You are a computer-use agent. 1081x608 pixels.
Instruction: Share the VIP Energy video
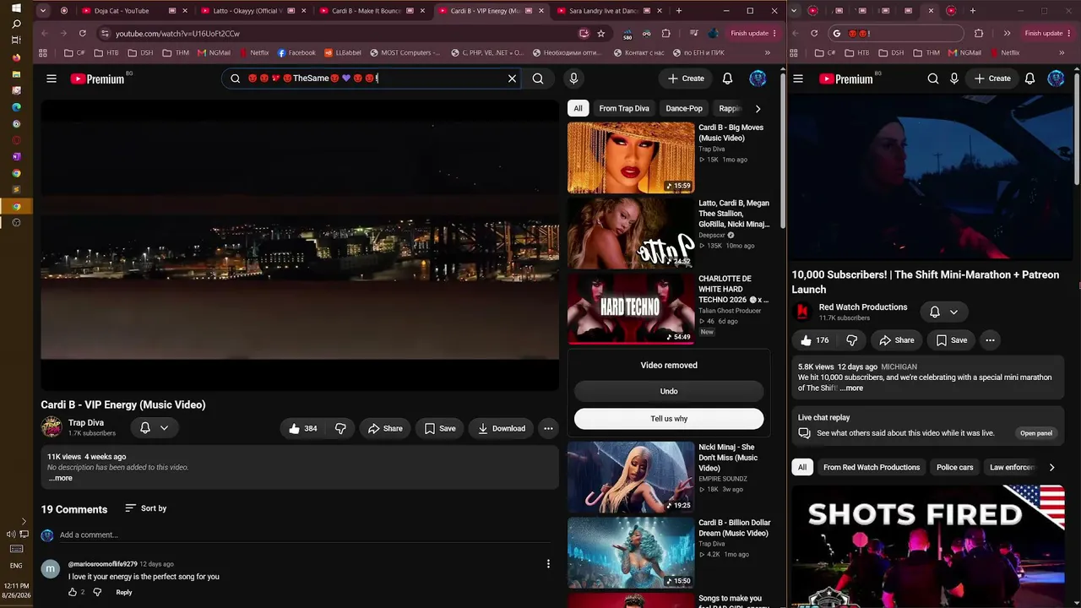click(385, 428)
